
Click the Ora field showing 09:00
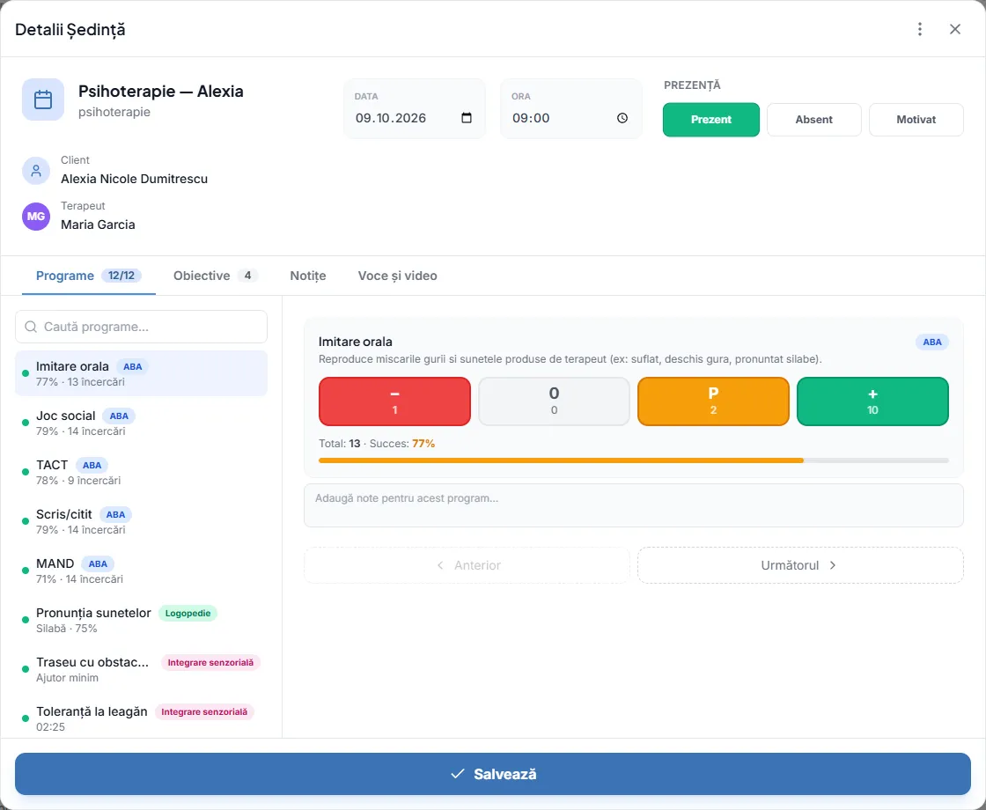(x=571, y=109)
